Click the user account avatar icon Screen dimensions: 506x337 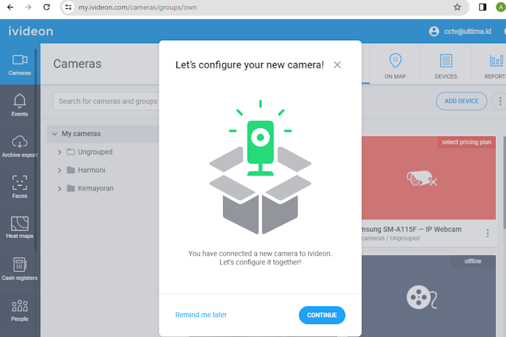(434, 31)
